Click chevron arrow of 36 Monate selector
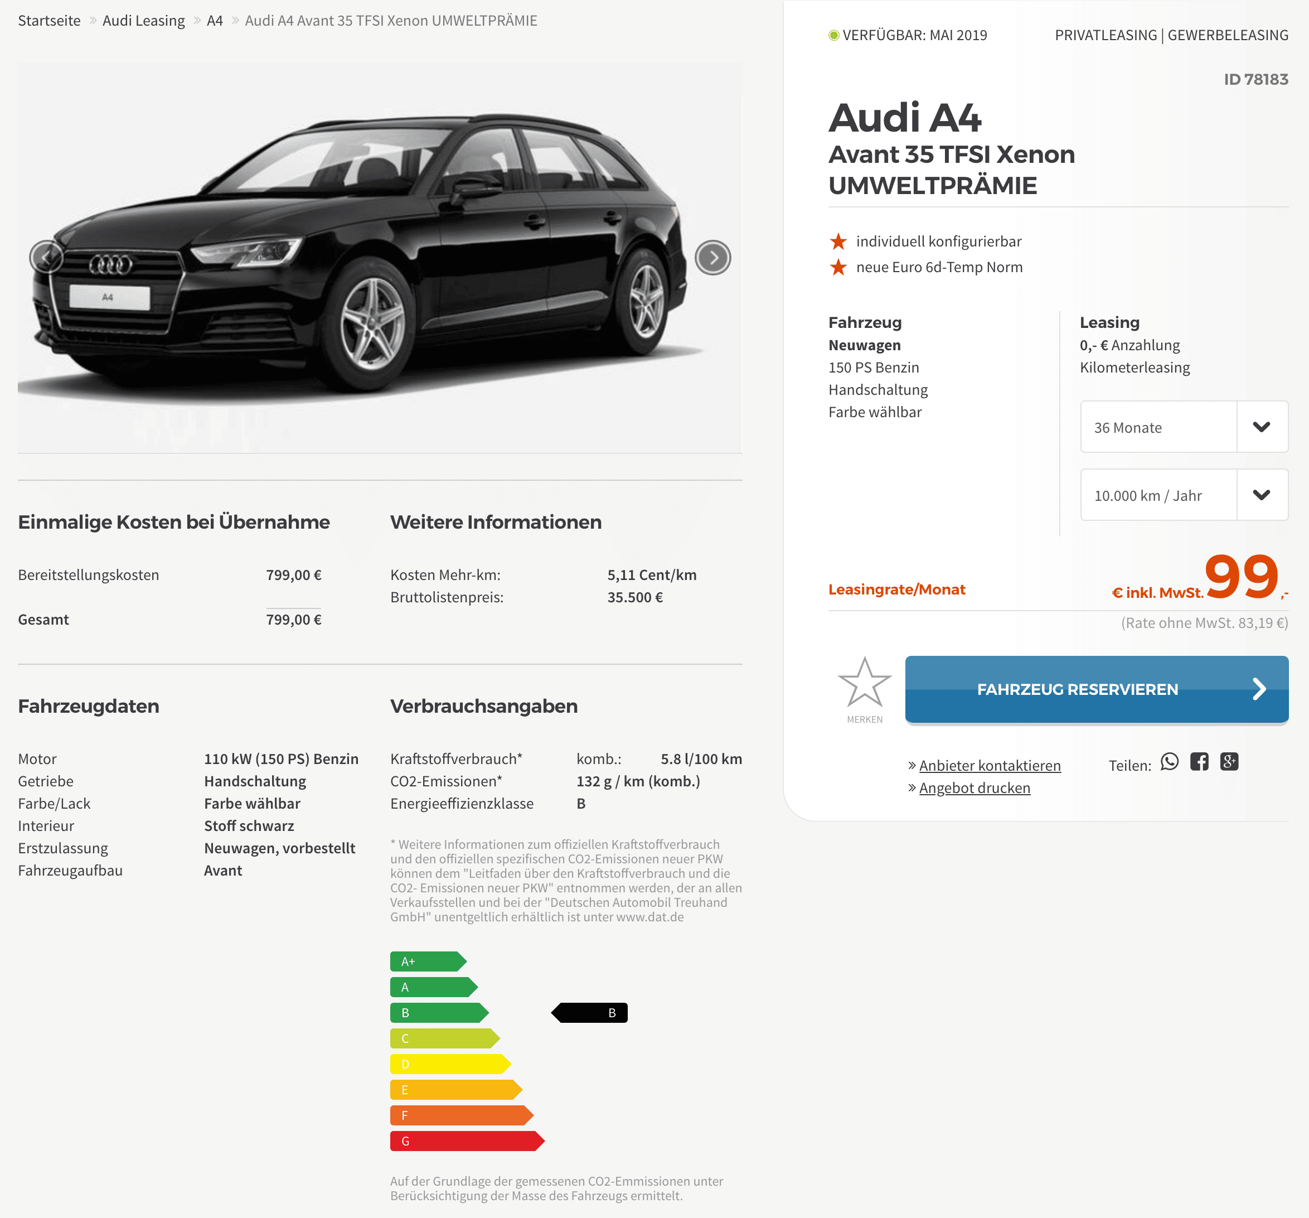 click(1262, 427)
